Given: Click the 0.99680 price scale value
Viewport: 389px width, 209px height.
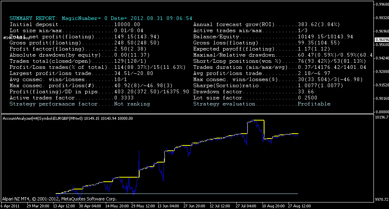Looking at the screenshot, I should [382, 4].
